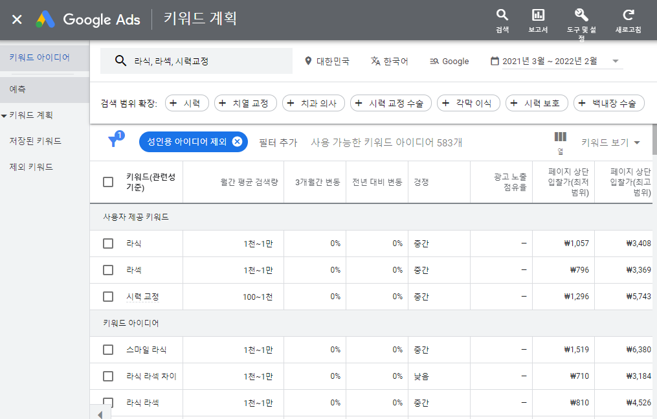Add 시력 보호 suggestion chip

(537, 103)
